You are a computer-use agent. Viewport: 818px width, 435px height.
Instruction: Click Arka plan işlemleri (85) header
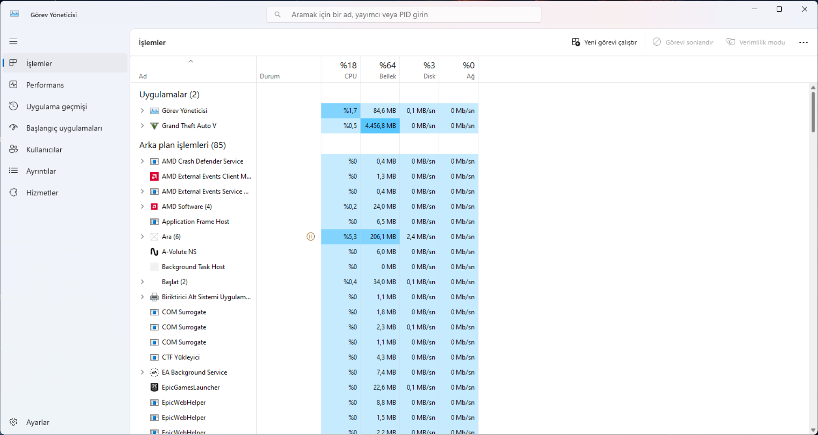[x=183, y=145]
